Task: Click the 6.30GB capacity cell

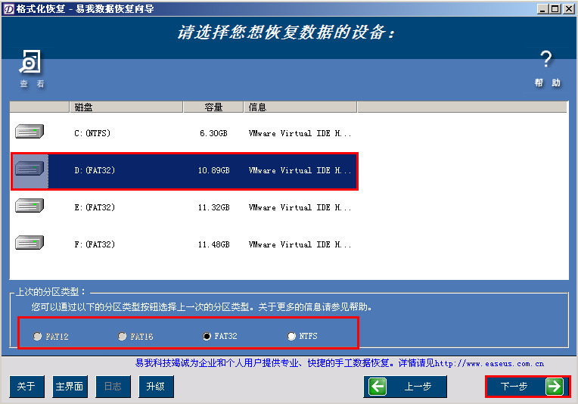Action: 214,133
